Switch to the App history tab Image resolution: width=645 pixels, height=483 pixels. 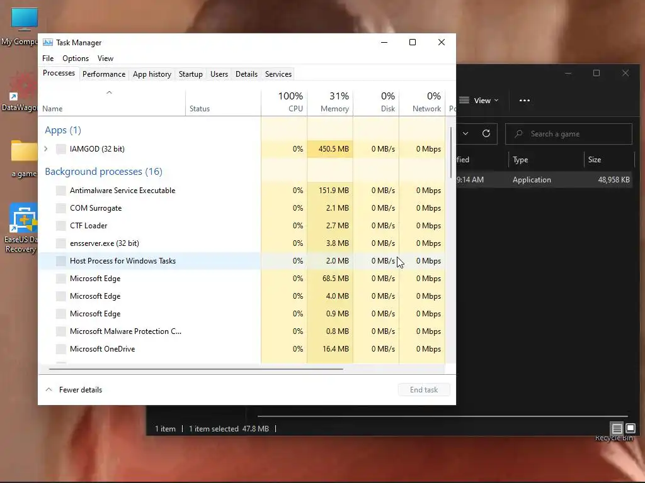(x=152, y=74)
